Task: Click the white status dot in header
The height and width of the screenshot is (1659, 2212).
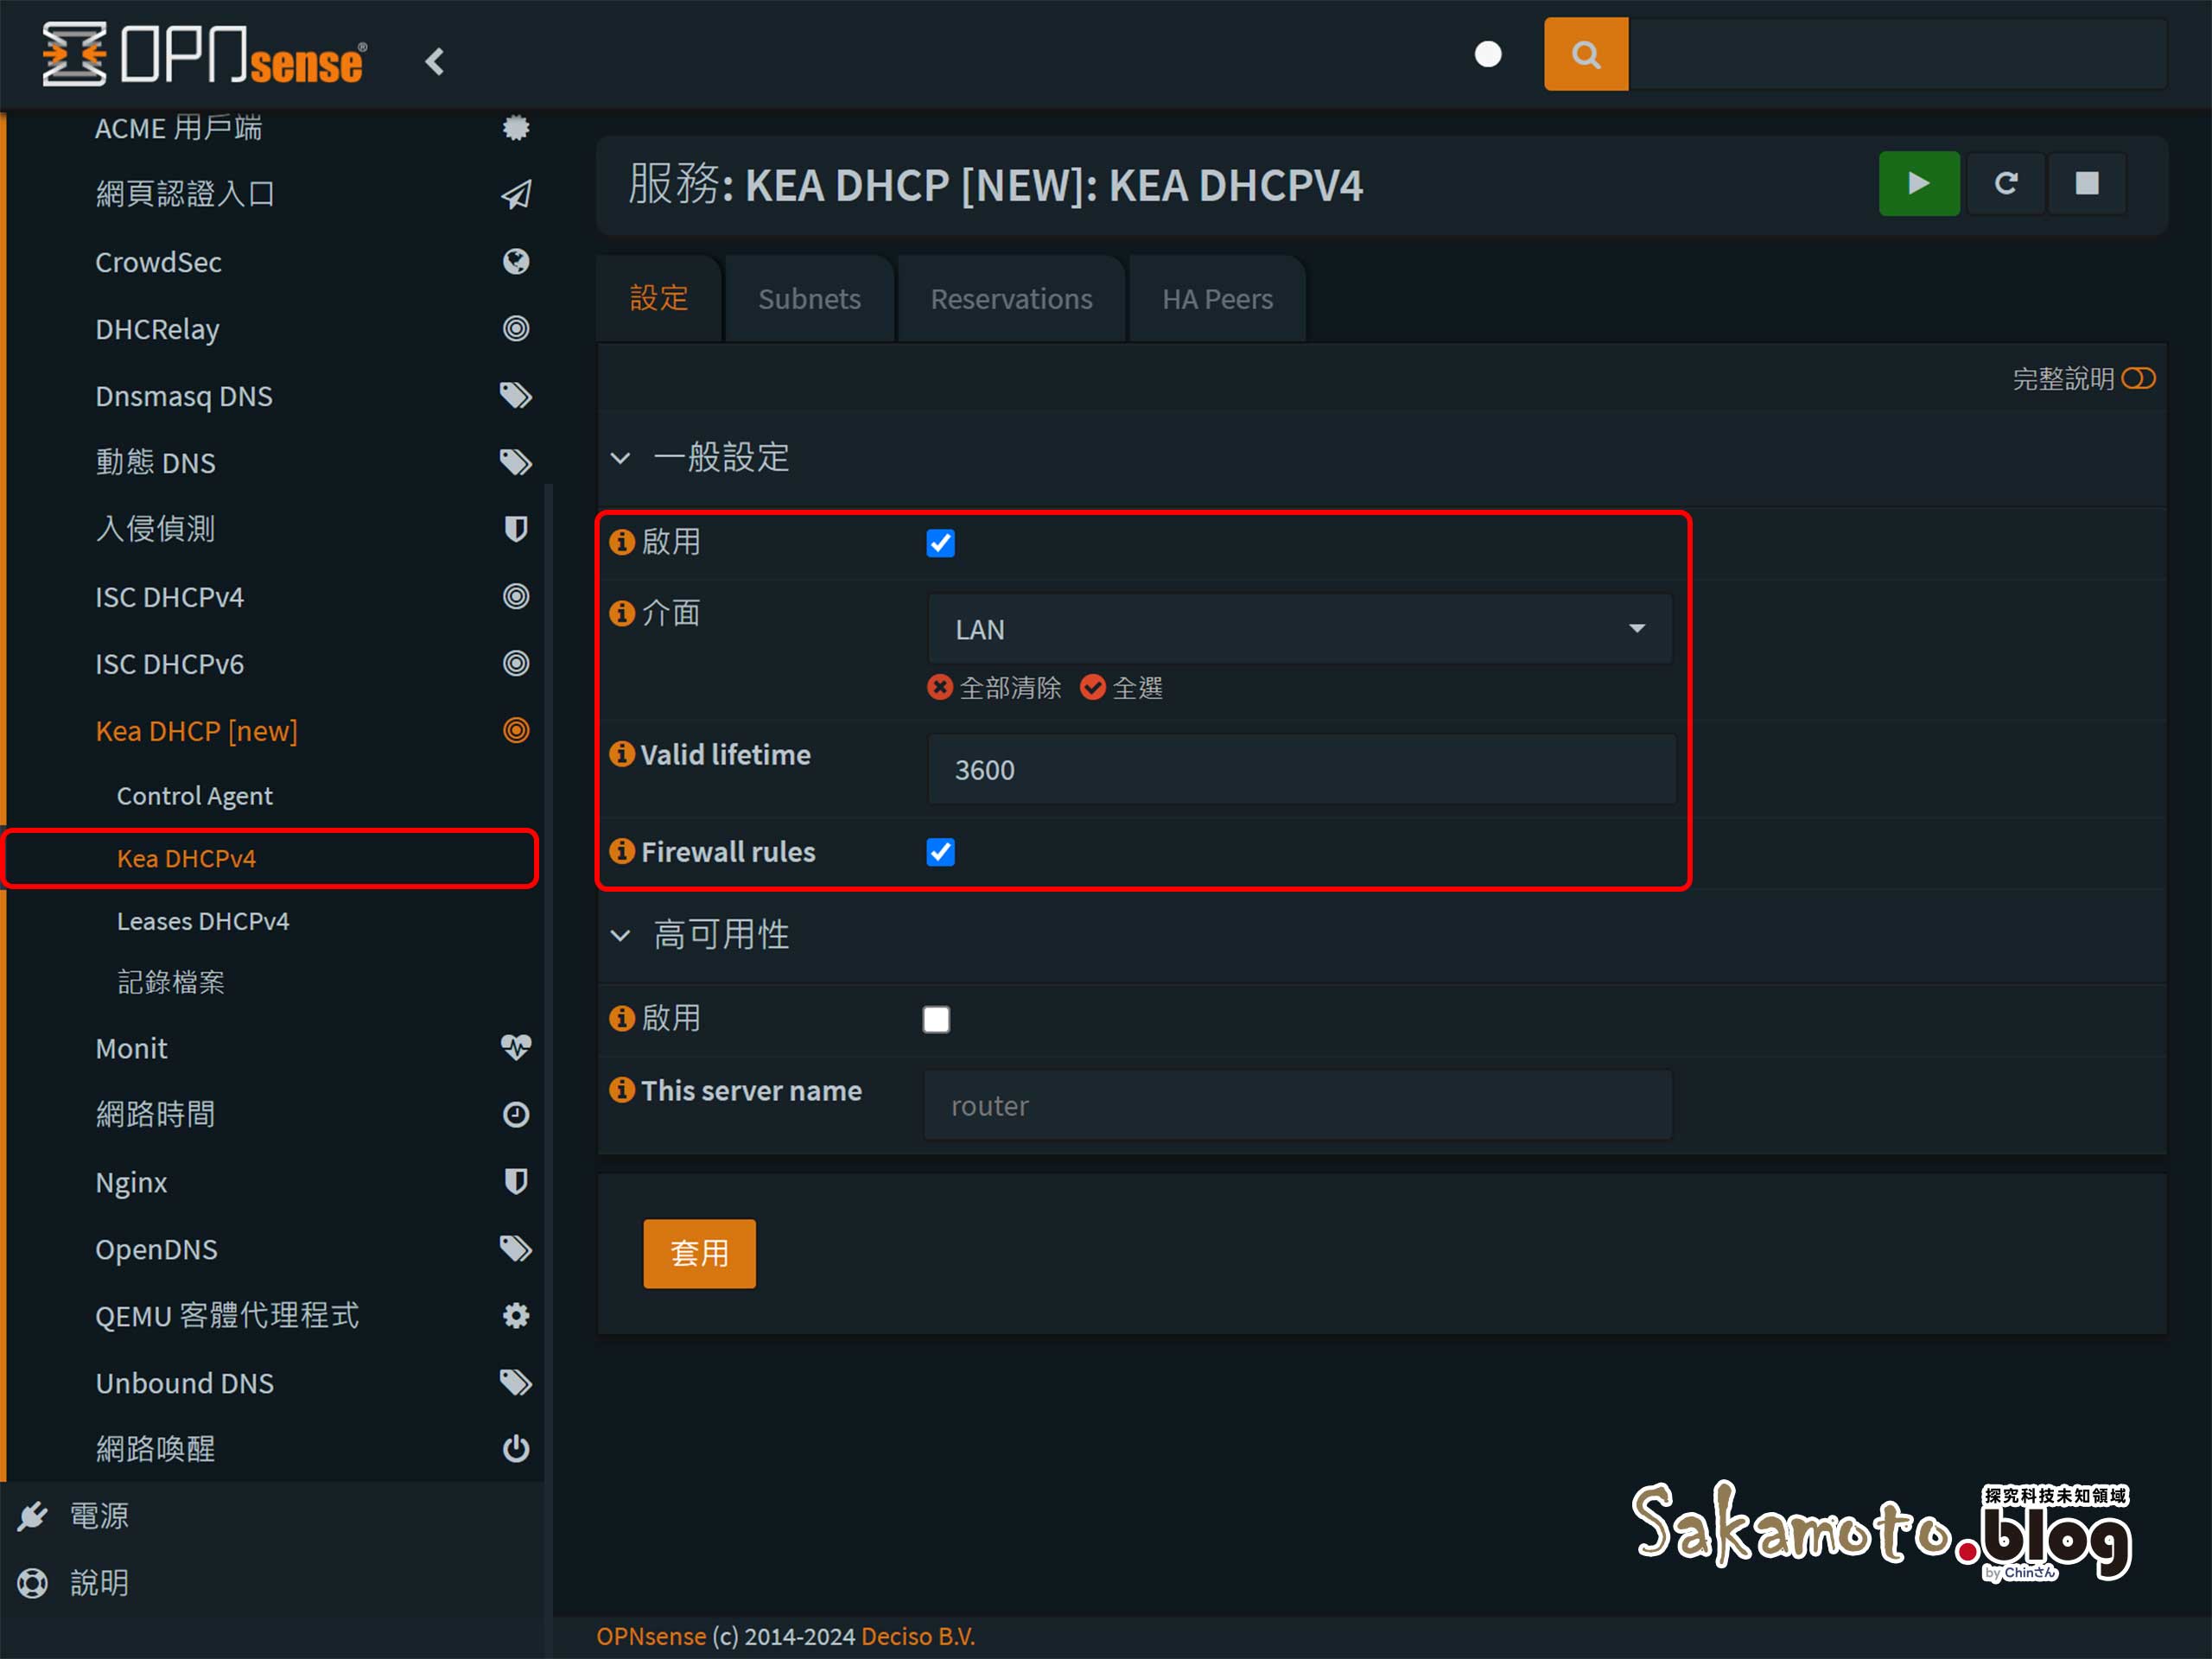Action: pyautogui.click(x=1488, y=54)
